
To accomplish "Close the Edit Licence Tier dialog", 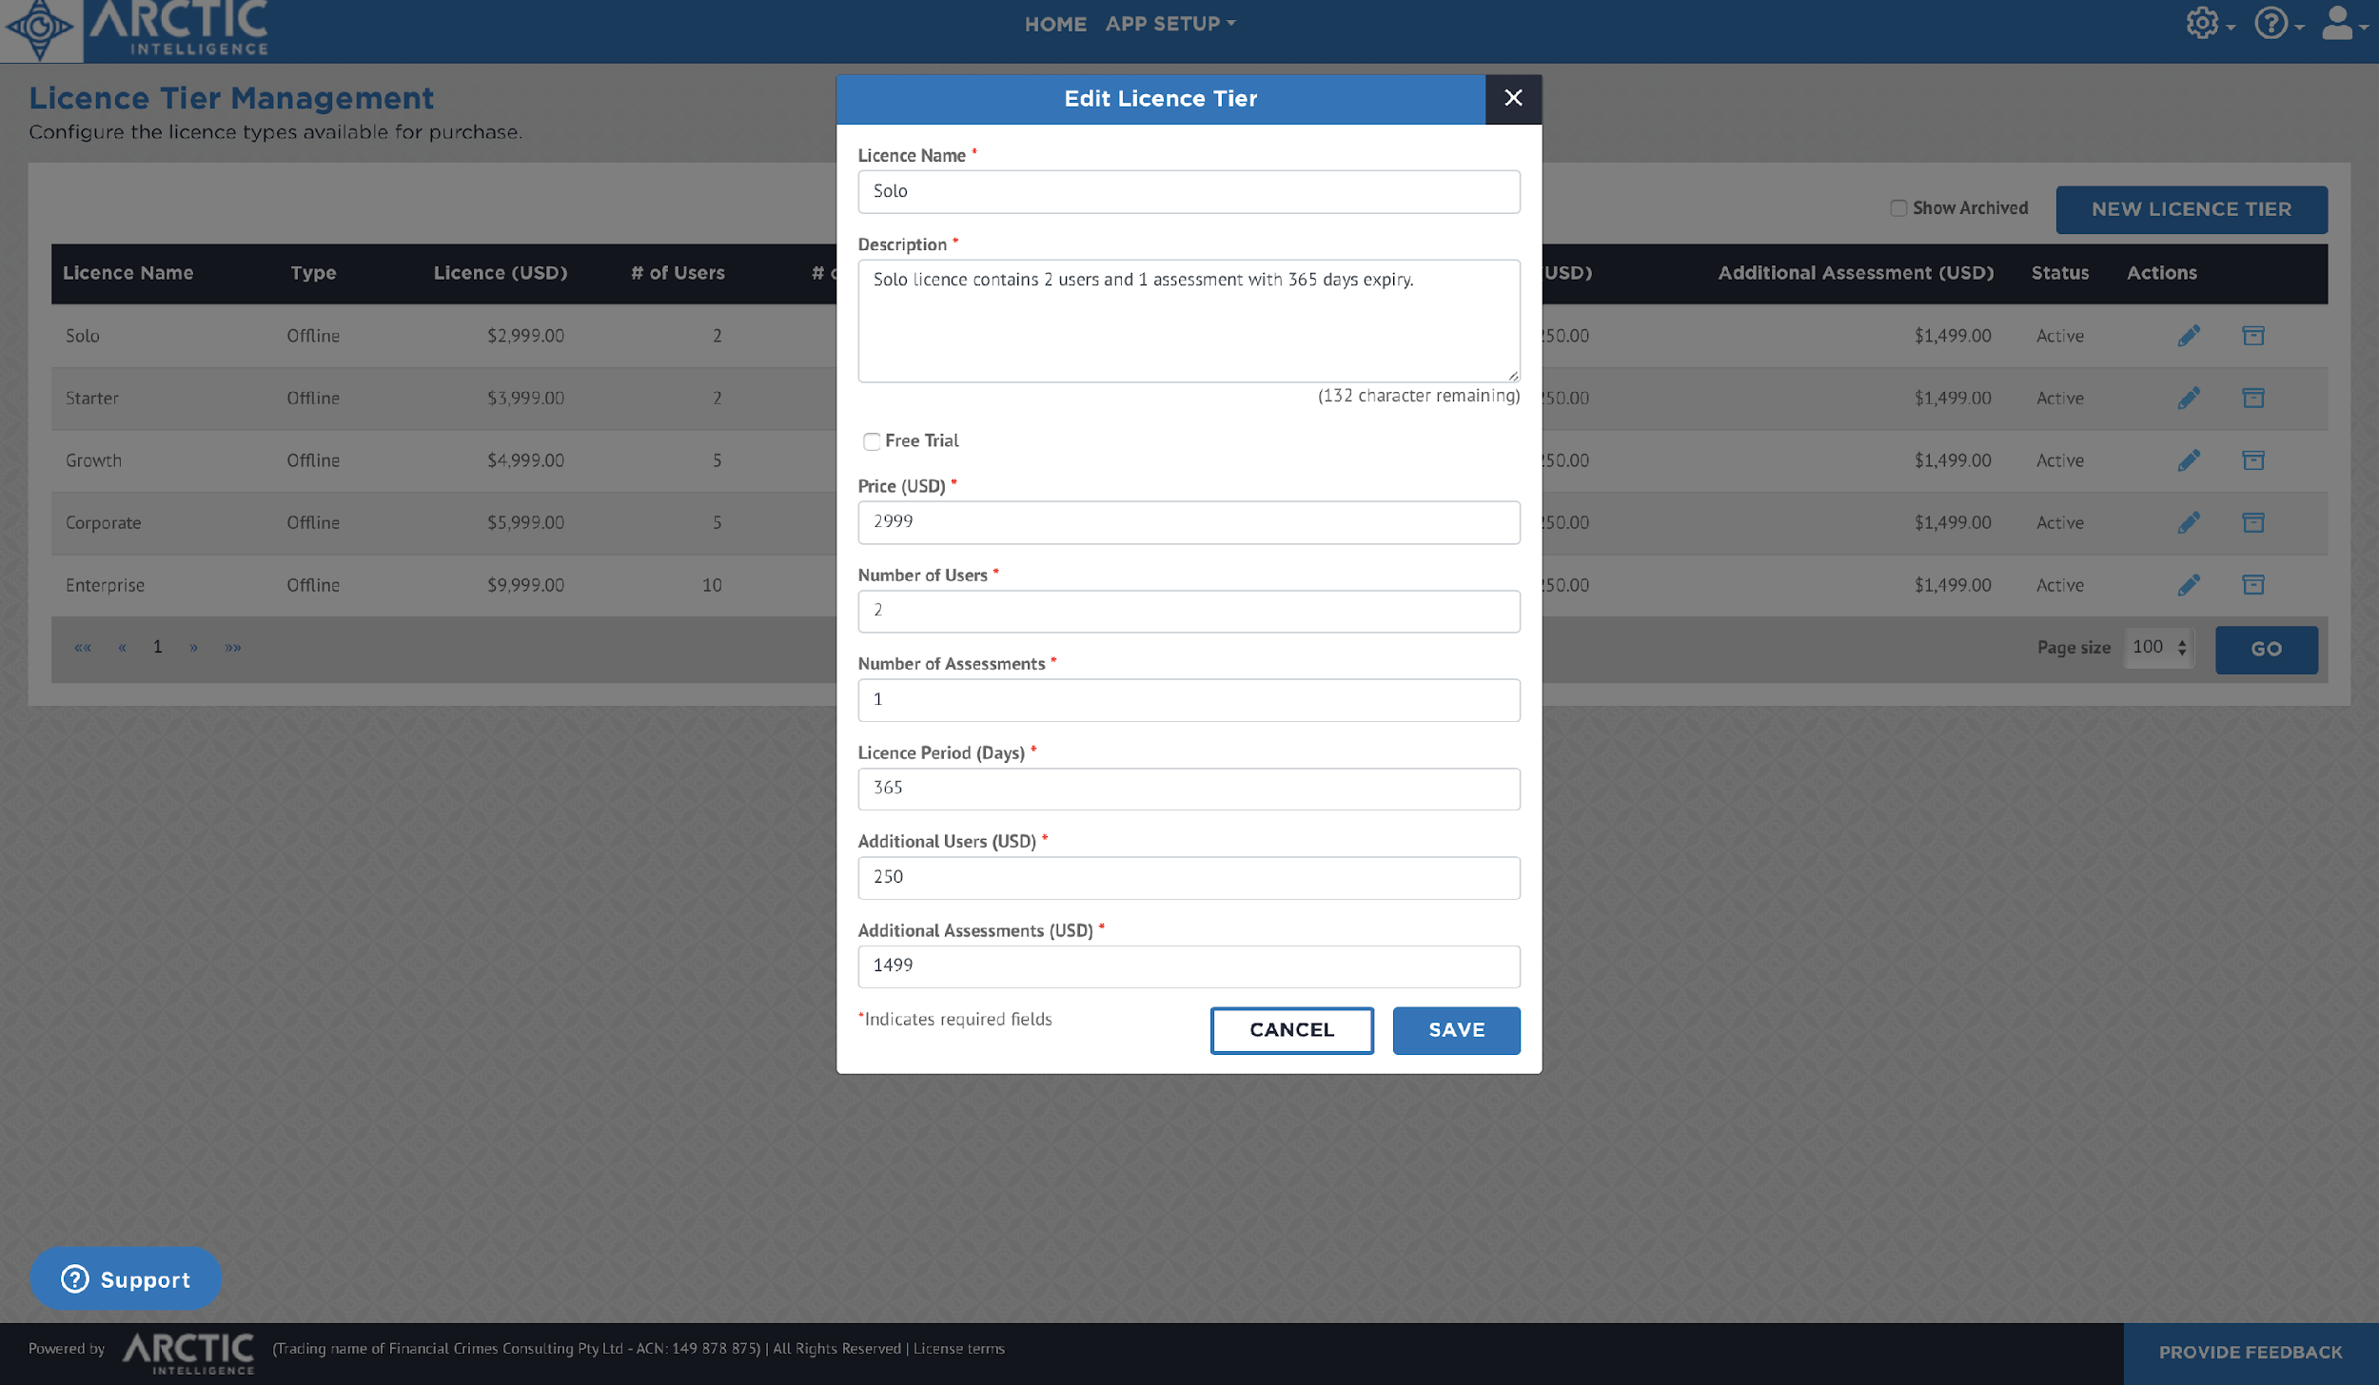I will (x=1513, y=98).
